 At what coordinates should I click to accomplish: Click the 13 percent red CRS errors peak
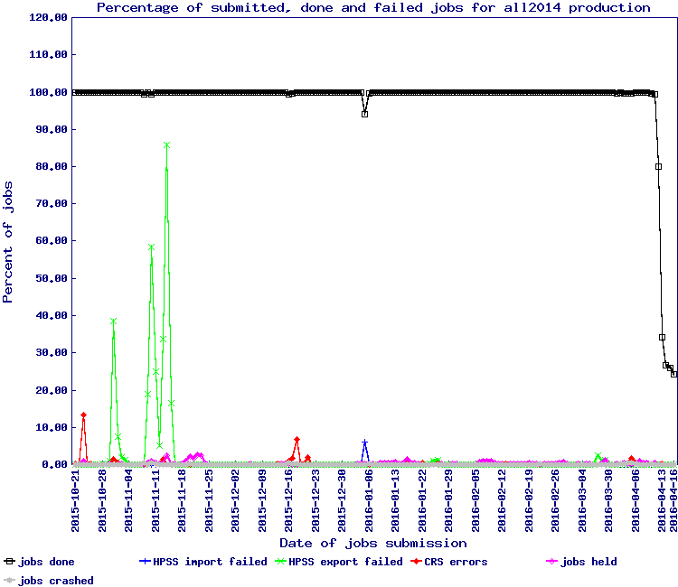[x=83, y=415]
